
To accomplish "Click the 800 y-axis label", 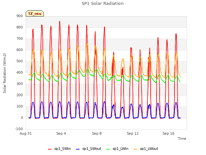I will click(x=20, y=27).
